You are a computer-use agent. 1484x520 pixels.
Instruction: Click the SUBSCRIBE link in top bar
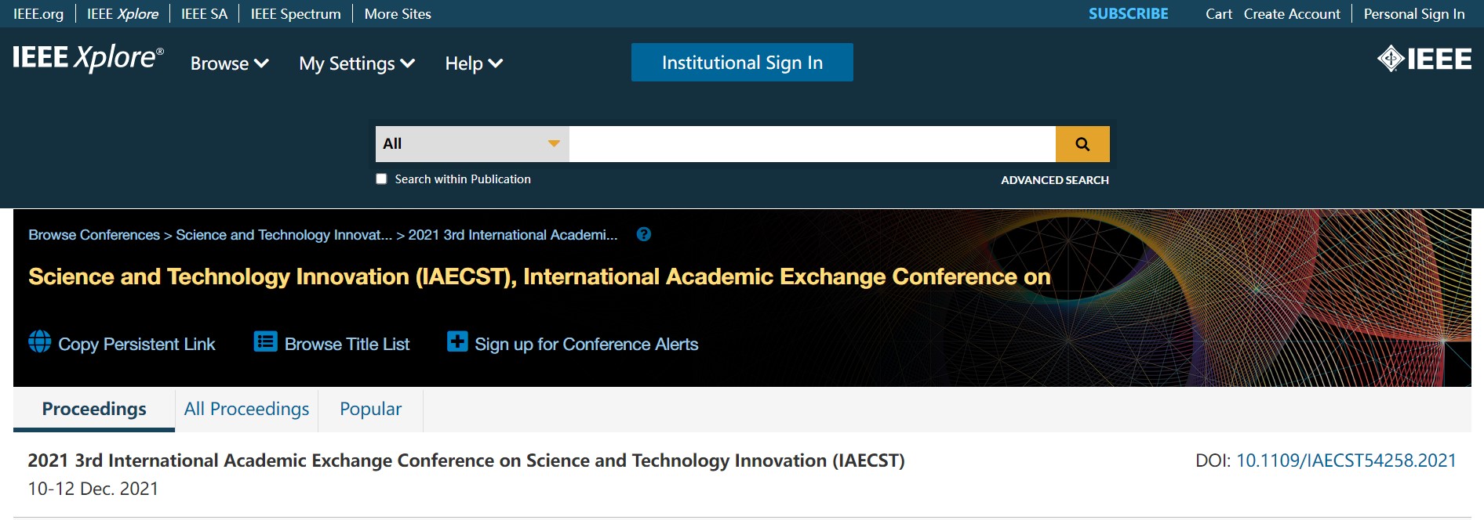click(1128, 13)
